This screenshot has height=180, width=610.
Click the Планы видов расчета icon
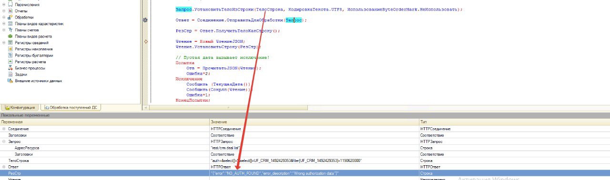(10, 36)
